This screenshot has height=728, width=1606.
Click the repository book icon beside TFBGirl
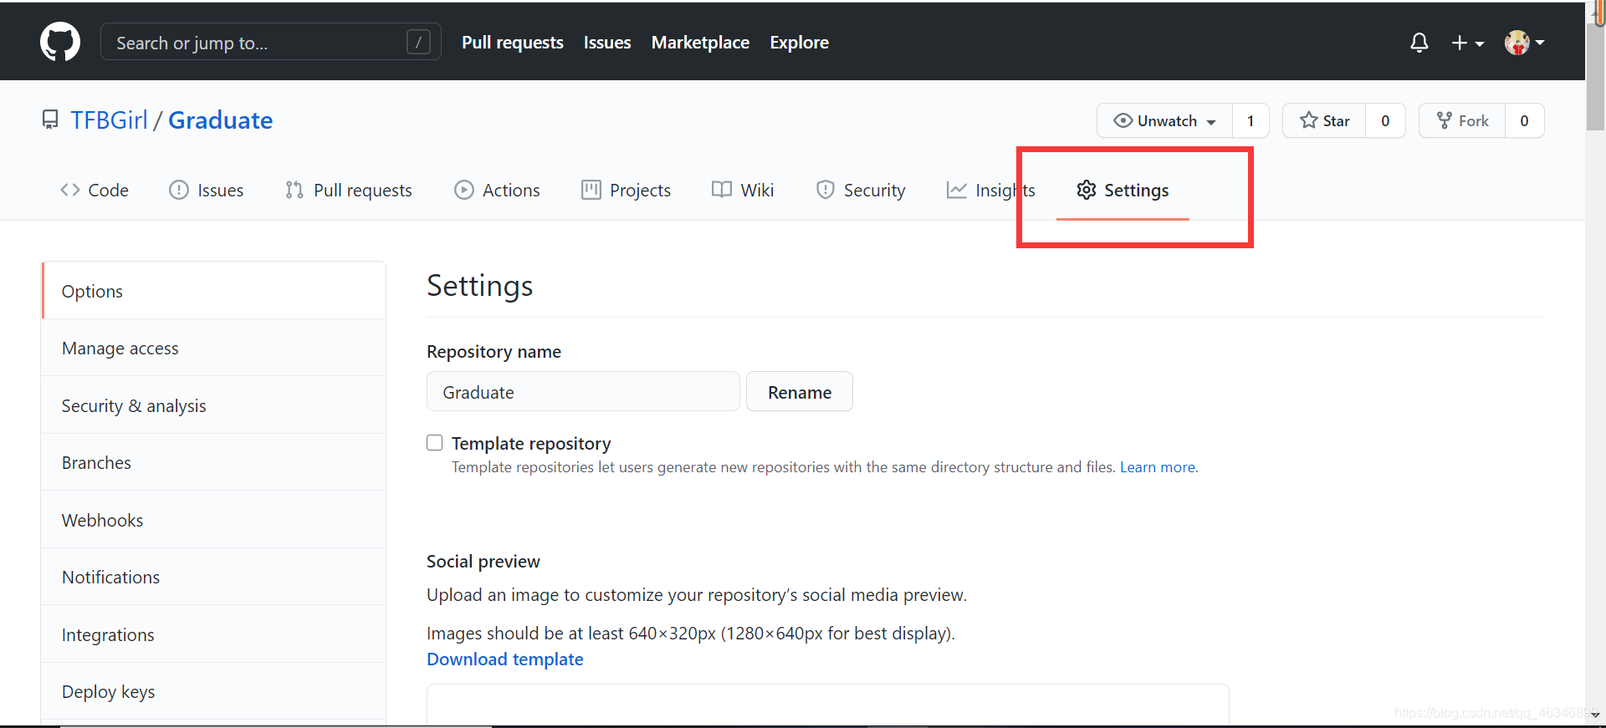[50, 120]
